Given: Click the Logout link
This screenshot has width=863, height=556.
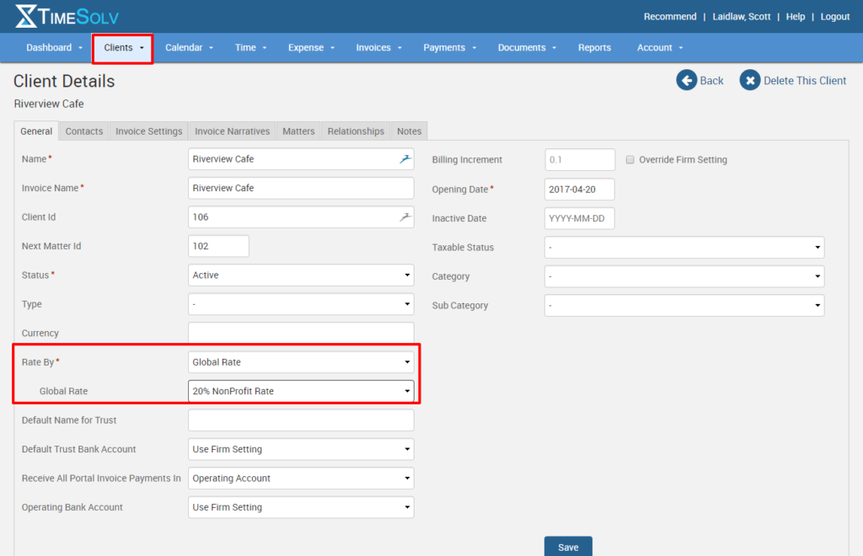Looking at the screenshot, I should (x=834, y=15).
